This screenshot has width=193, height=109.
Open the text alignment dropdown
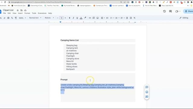(103, 18)
